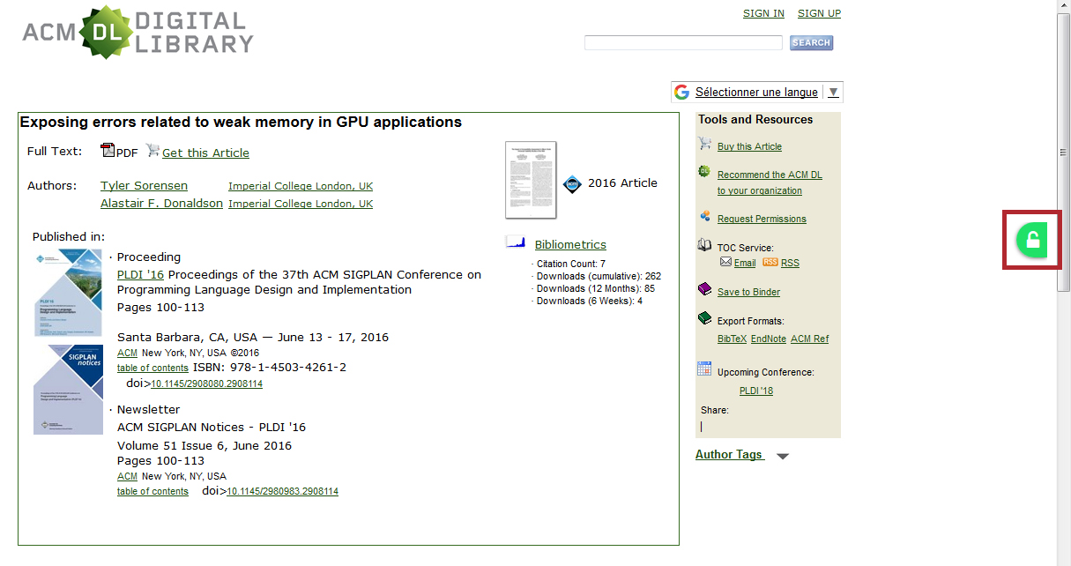This screenshot has height=566, width=1071.
Task: Click the '2016 Article' label
Action: pos(622,183)
